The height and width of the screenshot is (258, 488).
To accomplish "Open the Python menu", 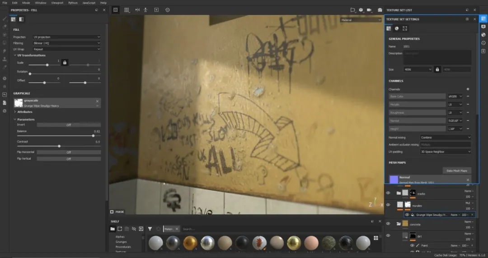I will pyautogui.click(x=73, y=3).
